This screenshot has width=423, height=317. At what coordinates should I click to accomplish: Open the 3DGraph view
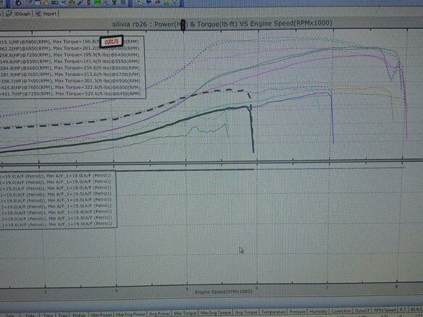pos(18,14)
